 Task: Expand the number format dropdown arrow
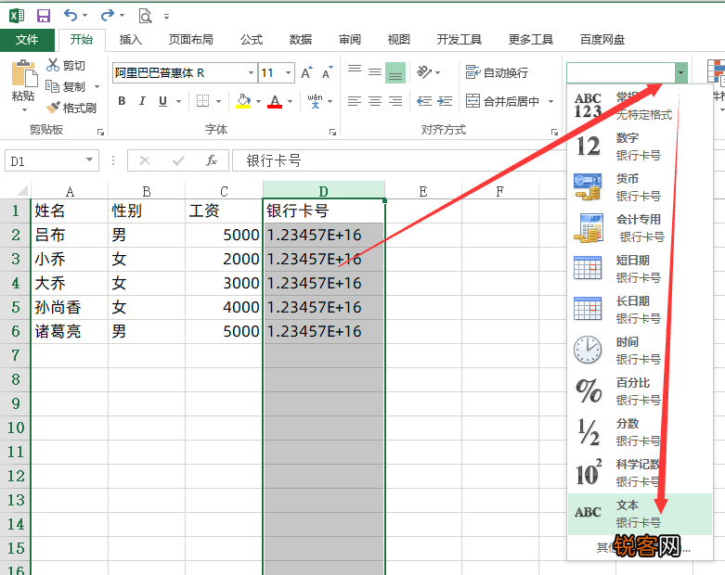tap(680, 73)
